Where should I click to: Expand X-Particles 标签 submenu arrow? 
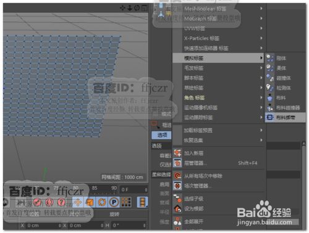click(x=261, y=38)
